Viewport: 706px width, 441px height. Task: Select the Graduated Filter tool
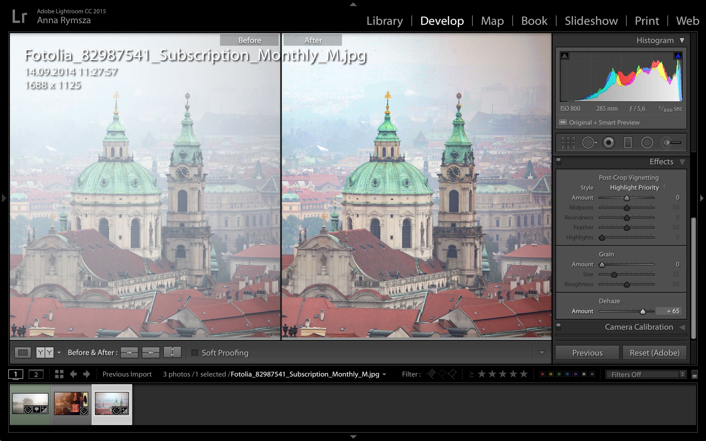click(x=628, y=143)
